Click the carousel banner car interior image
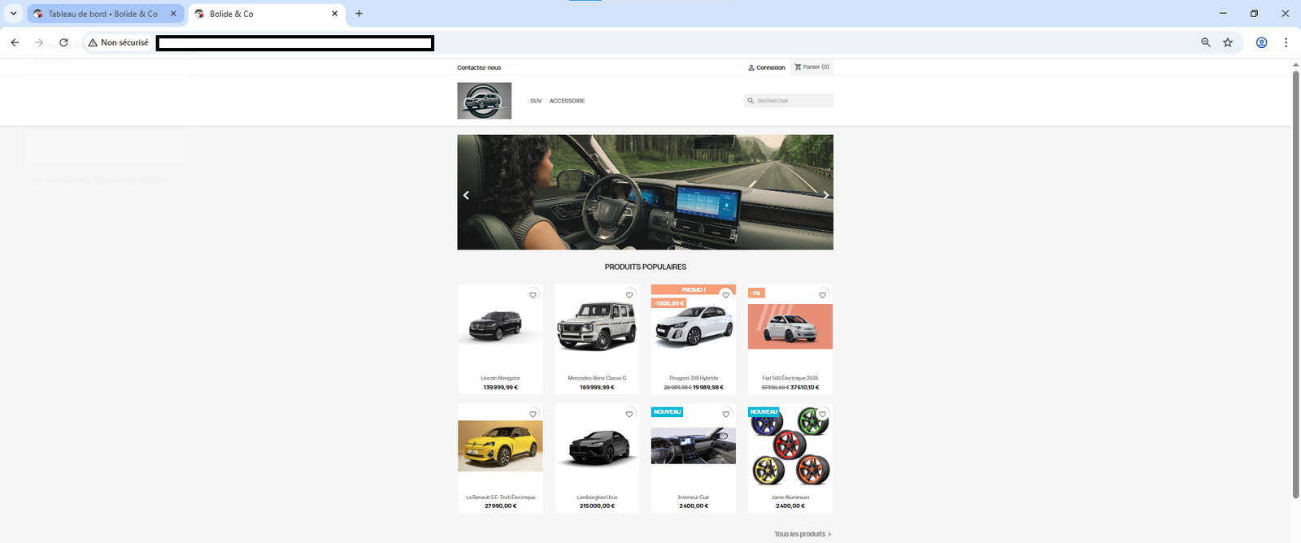 645,192
